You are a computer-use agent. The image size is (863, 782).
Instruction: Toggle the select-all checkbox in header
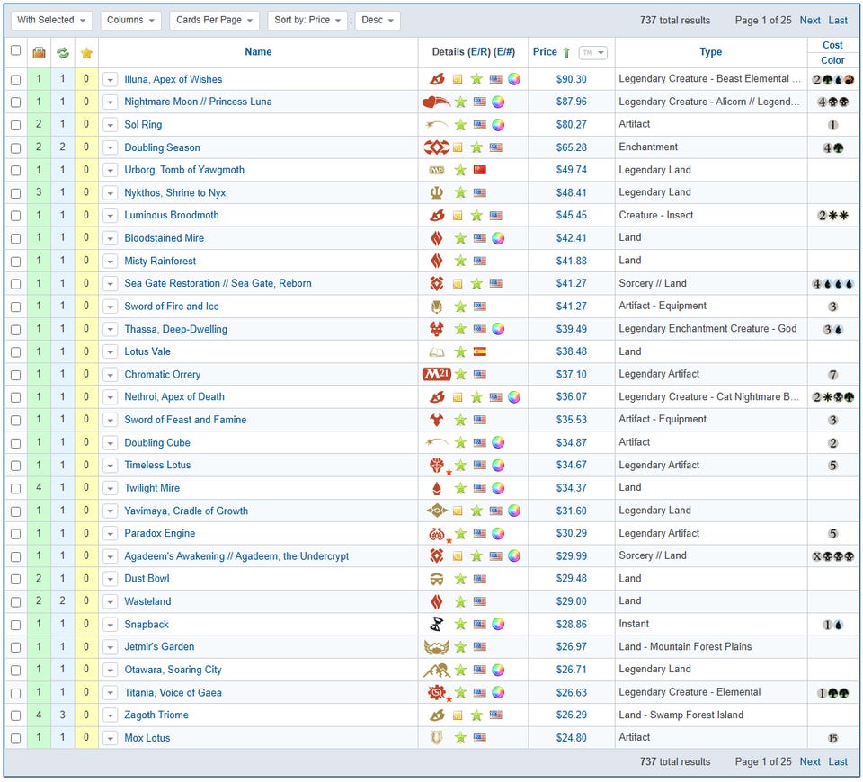click(16, 50)
